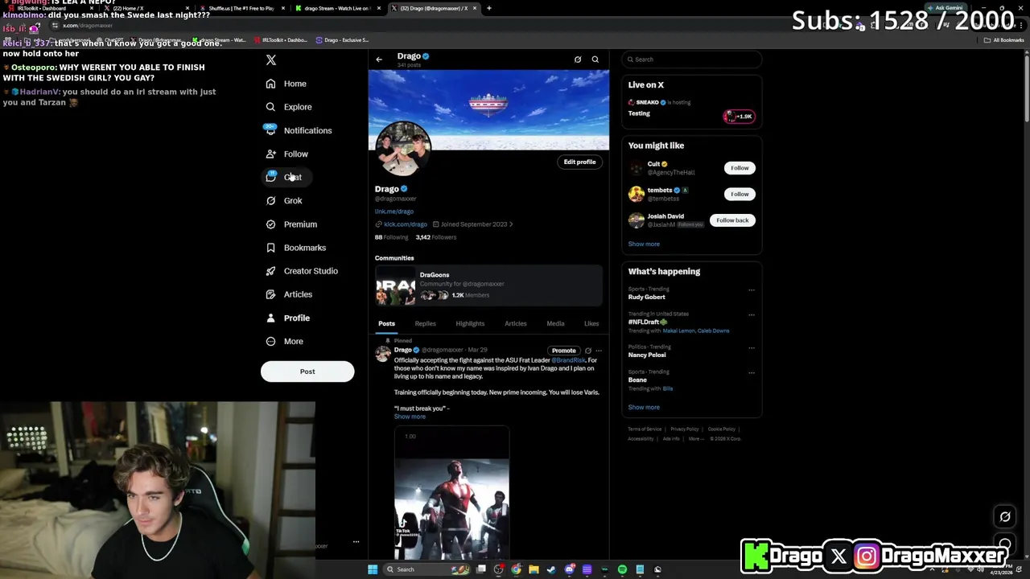The image size is (1030, 579).
Task: Open the link.me/drago link
Action: pos(394,211)
